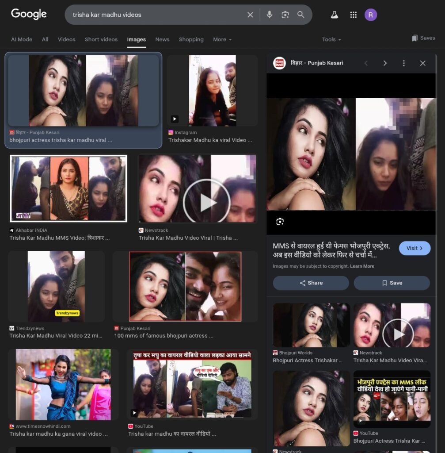The image size is (445, 453).
Task: Open the Tools dropdown
Action: pyautogui.click(x=331, y=39)
